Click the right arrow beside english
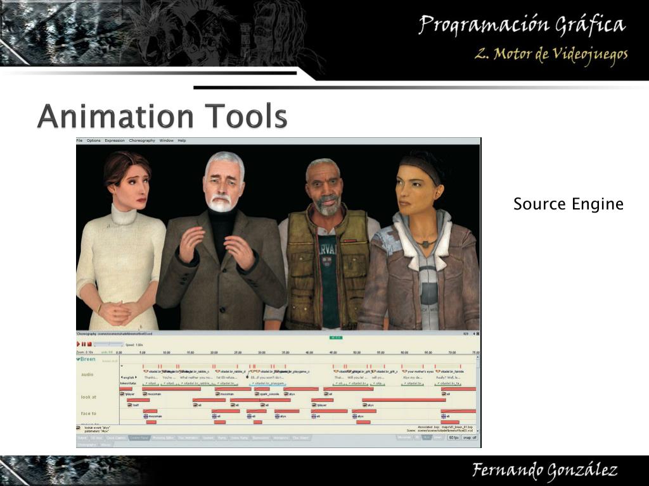Viewport: 649px width, 486px height. point(136,377)
